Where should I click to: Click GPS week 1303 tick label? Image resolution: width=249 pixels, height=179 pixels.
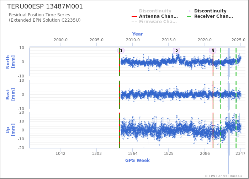click(x=96, y=153)
